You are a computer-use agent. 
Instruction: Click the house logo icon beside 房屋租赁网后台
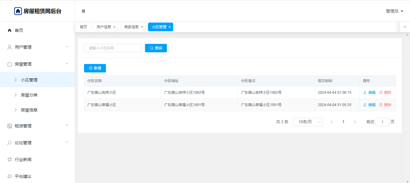tap(18, 11)
